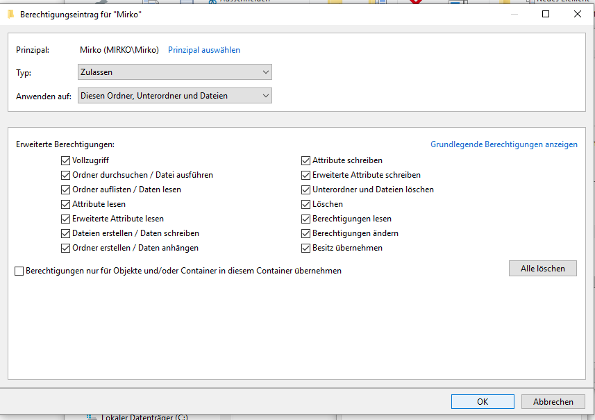Toggle Unterordner und Dateien löschen checkbox

(306, 190)
